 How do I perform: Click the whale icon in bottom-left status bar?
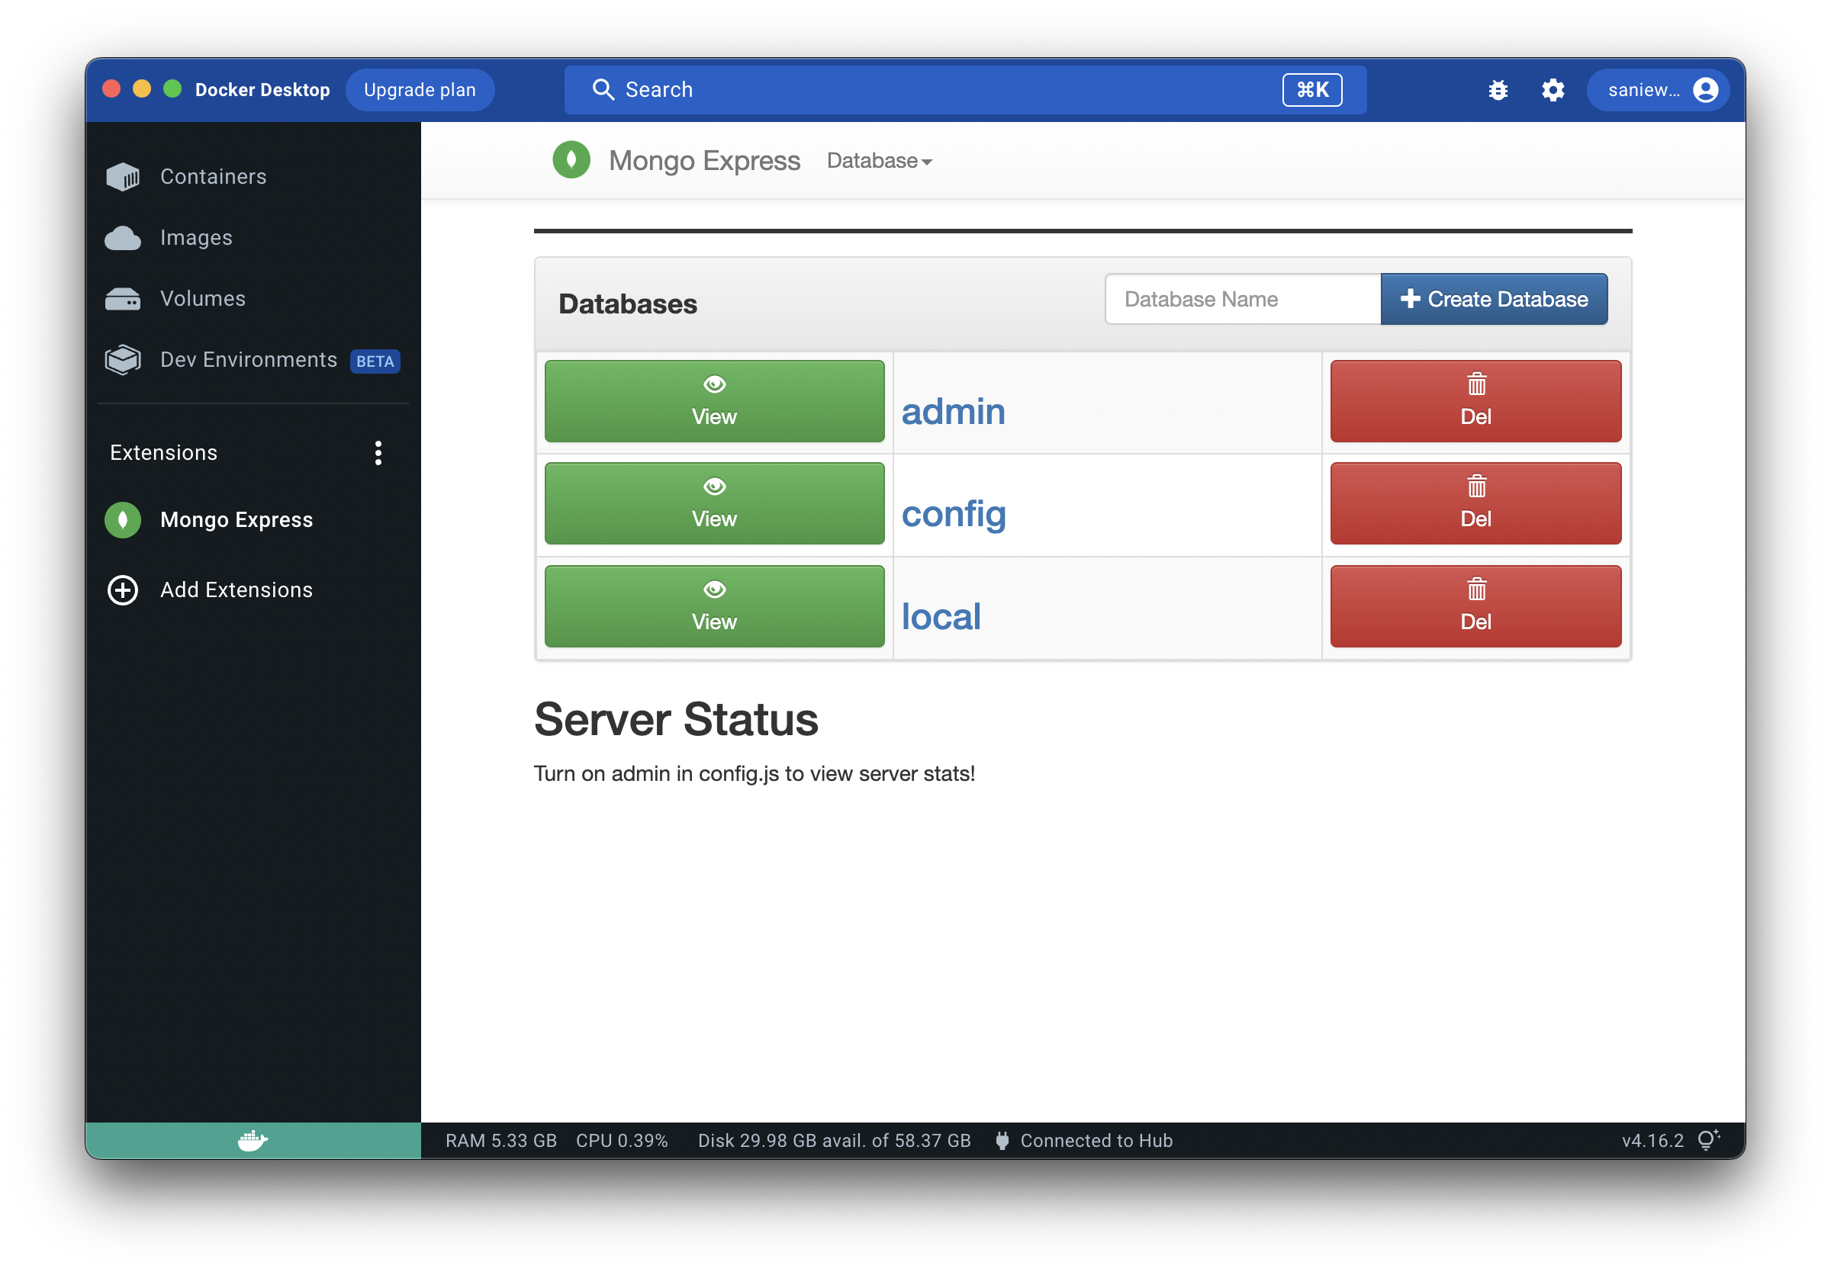coord(253,1141)
